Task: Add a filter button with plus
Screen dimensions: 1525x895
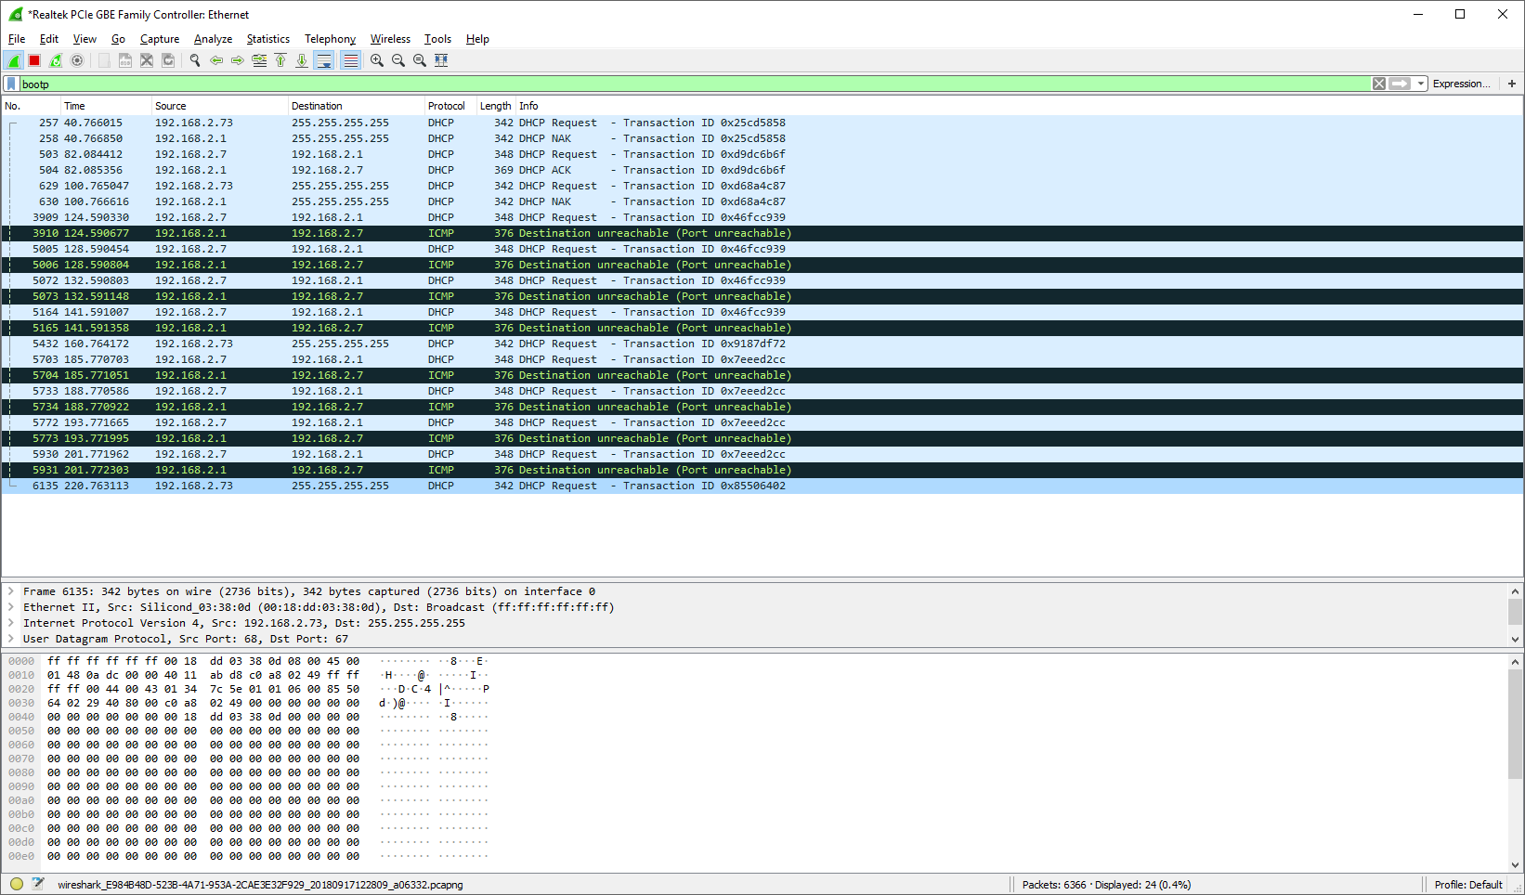Action: pos(1512,84)
